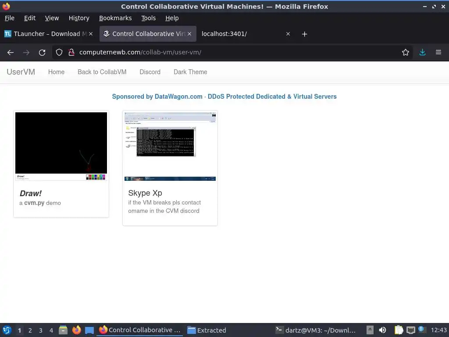Click the removable media eject tray icon
Image resolution: width=449 pixels, height=337 pixels.
370,330
